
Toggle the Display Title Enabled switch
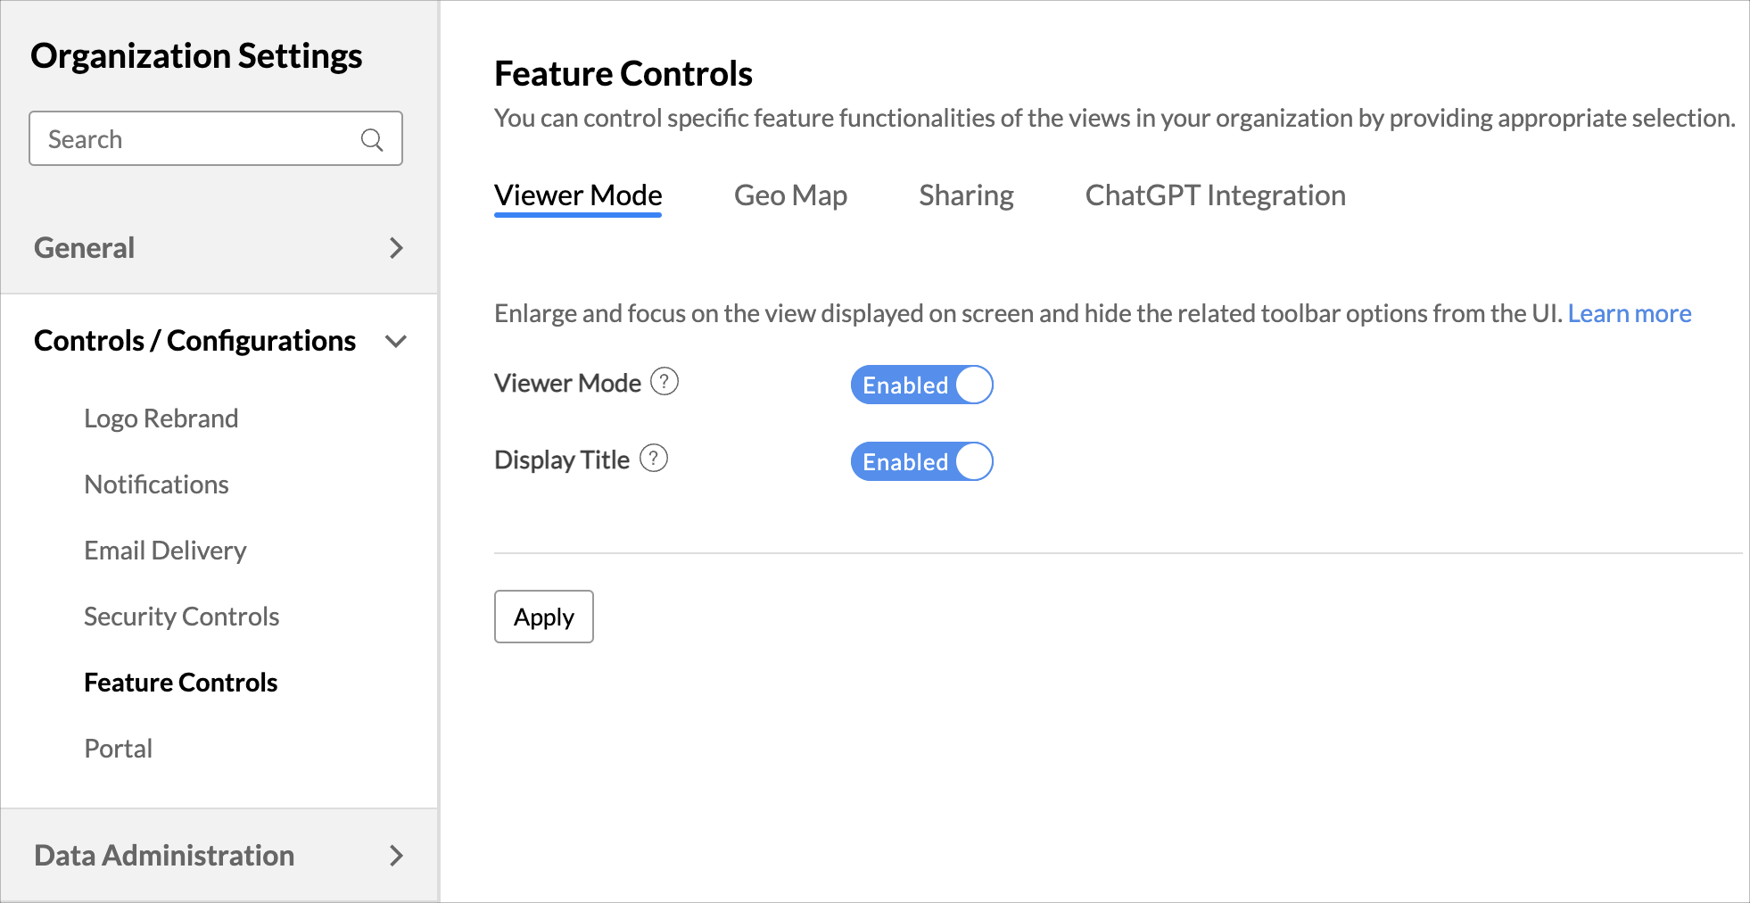[x=921, y=461]
